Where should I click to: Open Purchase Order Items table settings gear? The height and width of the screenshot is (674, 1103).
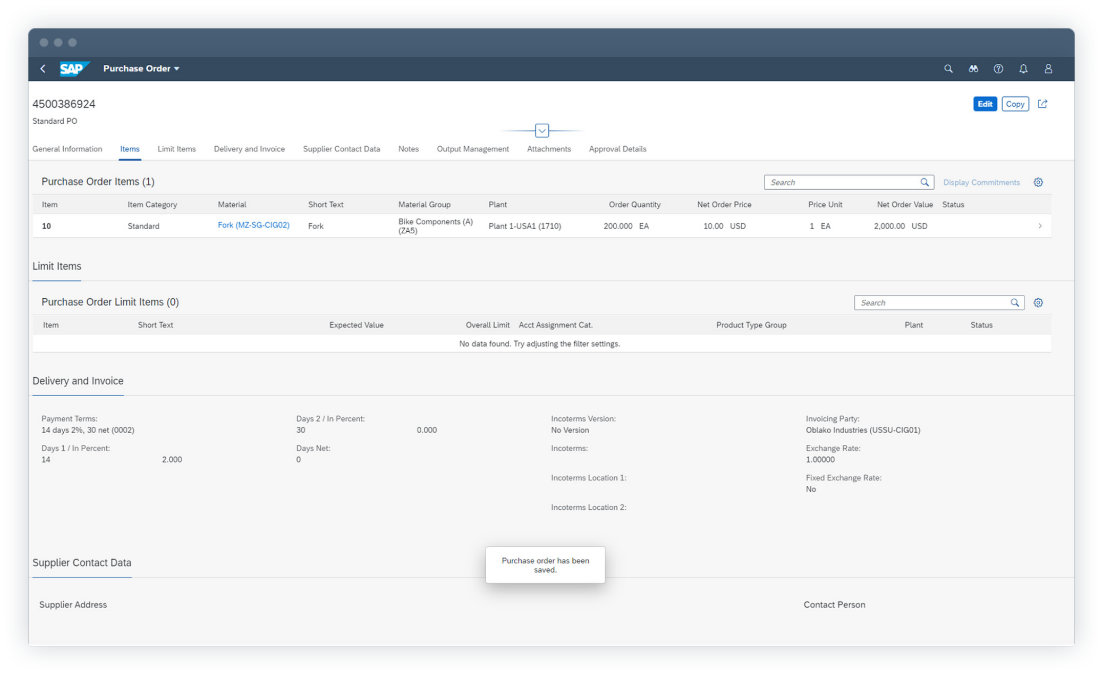click(1038, 182)
